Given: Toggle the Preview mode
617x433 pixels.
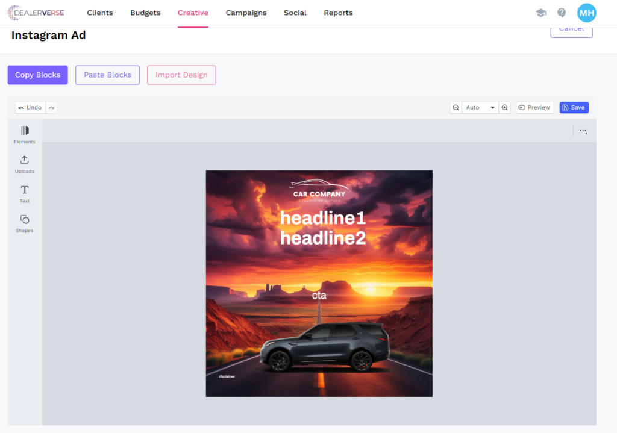Looking at the screenshot, I should (534, 108).
